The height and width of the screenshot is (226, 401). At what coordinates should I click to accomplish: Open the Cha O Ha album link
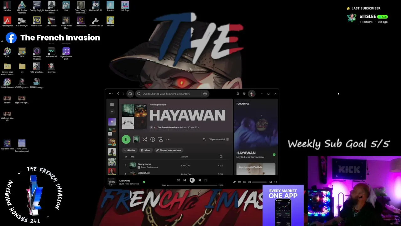186,166
